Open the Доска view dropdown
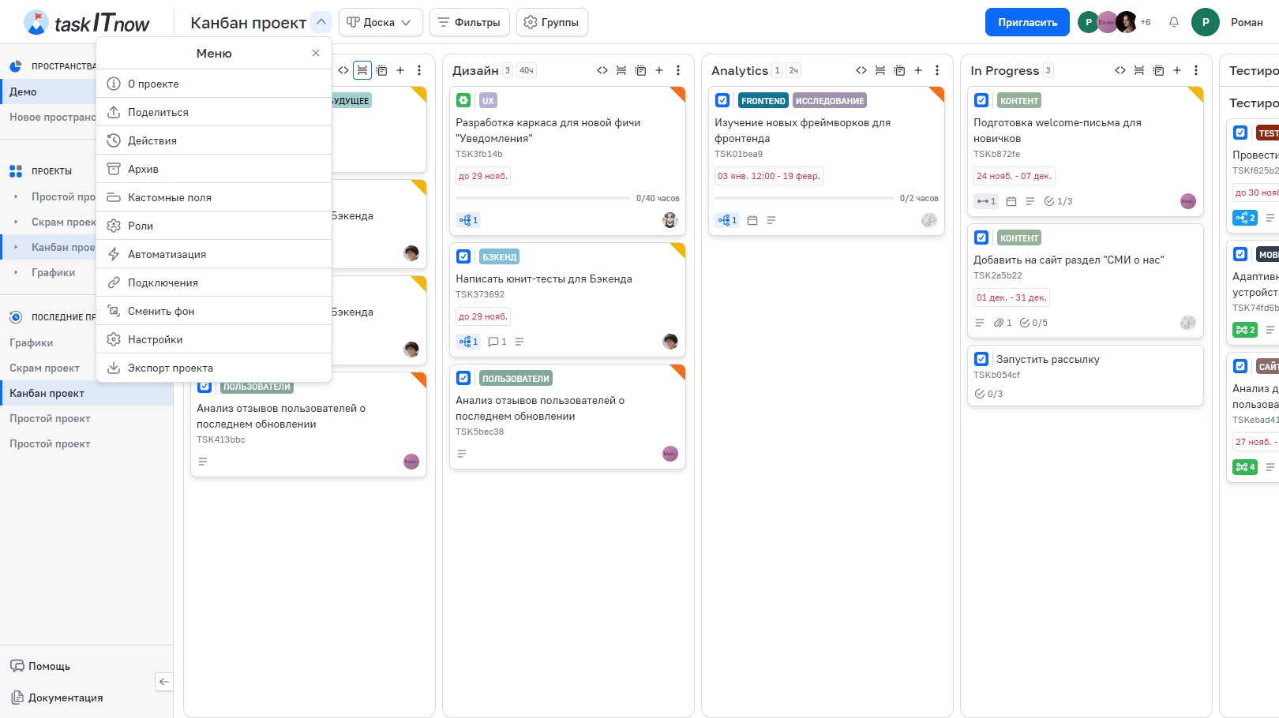The image size is (1279, 718). click(381, 22)
